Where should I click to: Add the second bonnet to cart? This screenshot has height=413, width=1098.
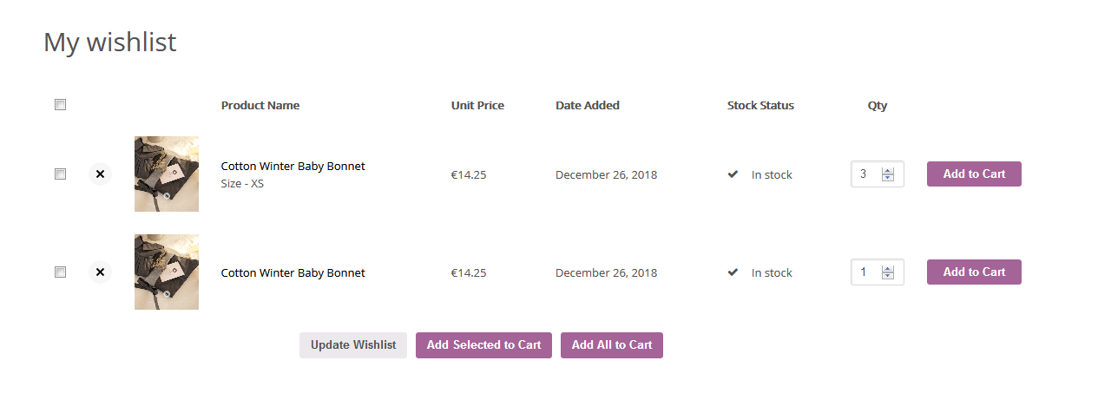pos(974,272)
